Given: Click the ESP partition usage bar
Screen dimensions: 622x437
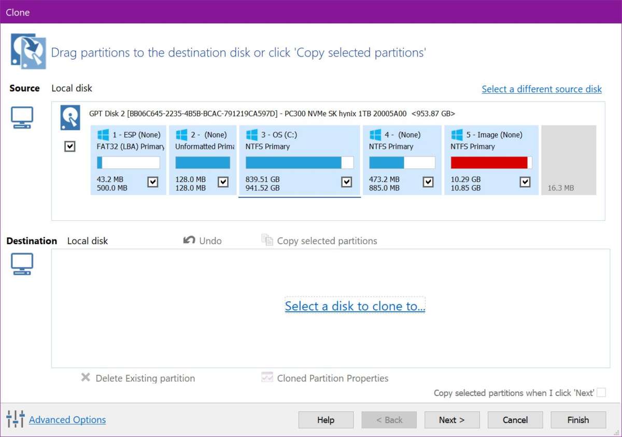Looking at the screenshot, I should [129, 163].
